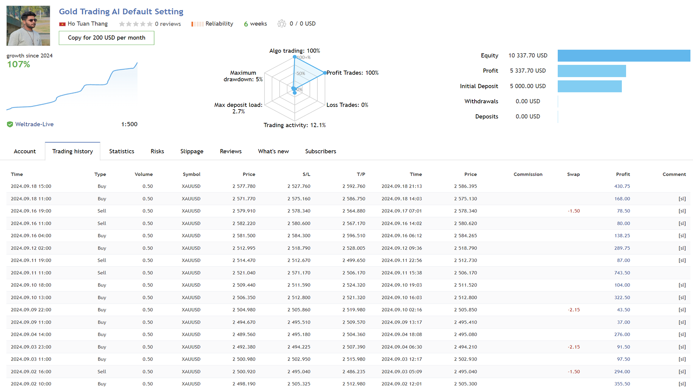Screen dimensions: 693x389
Task: Click the 1:500 leverage value
Action: point(129,124)
